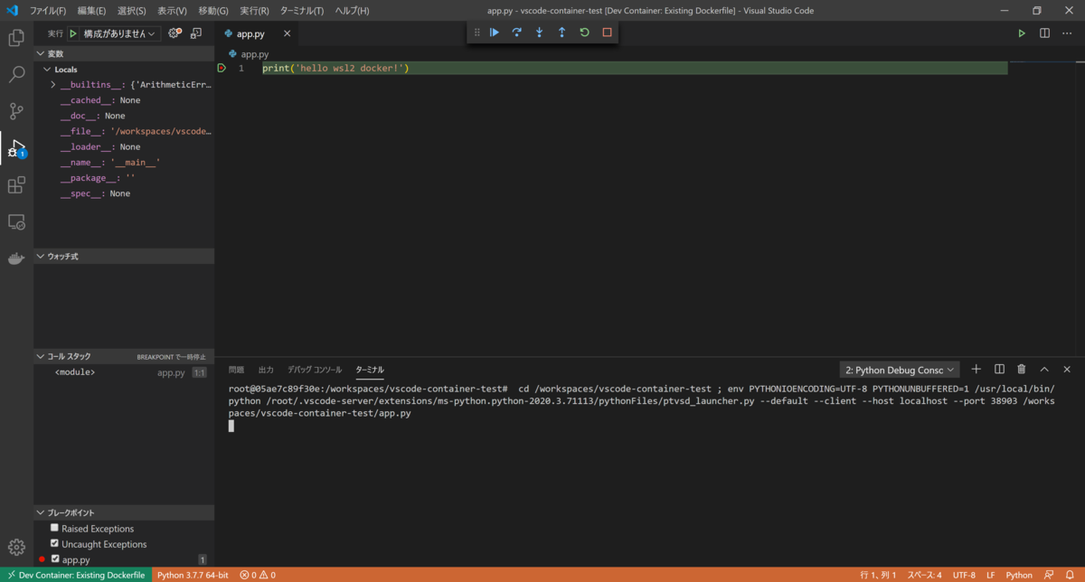Kill the terminal with trash icon

tap(1022, 370)
